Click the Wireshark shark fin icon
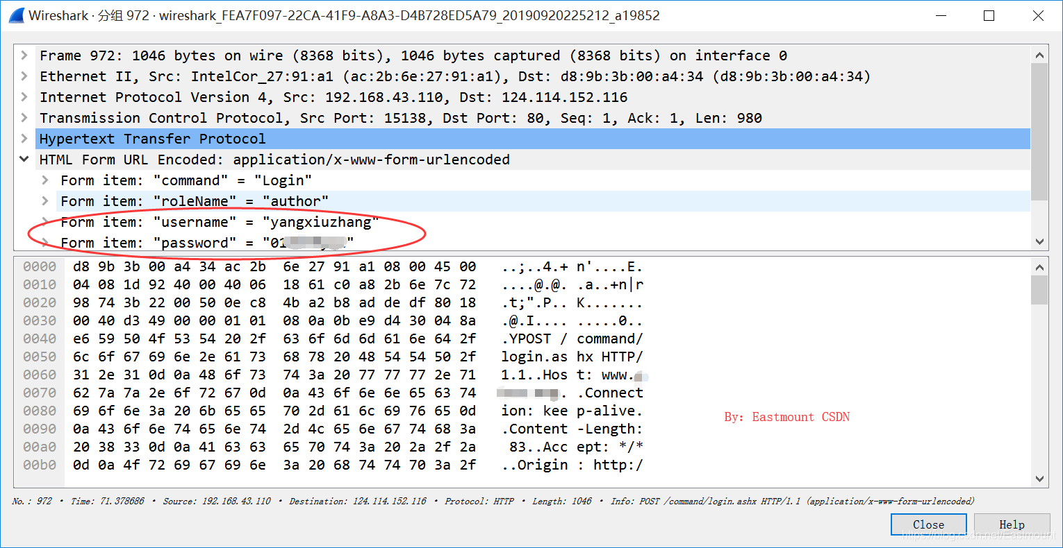The height and width of the screenshot is (548, 1063). 17,15
